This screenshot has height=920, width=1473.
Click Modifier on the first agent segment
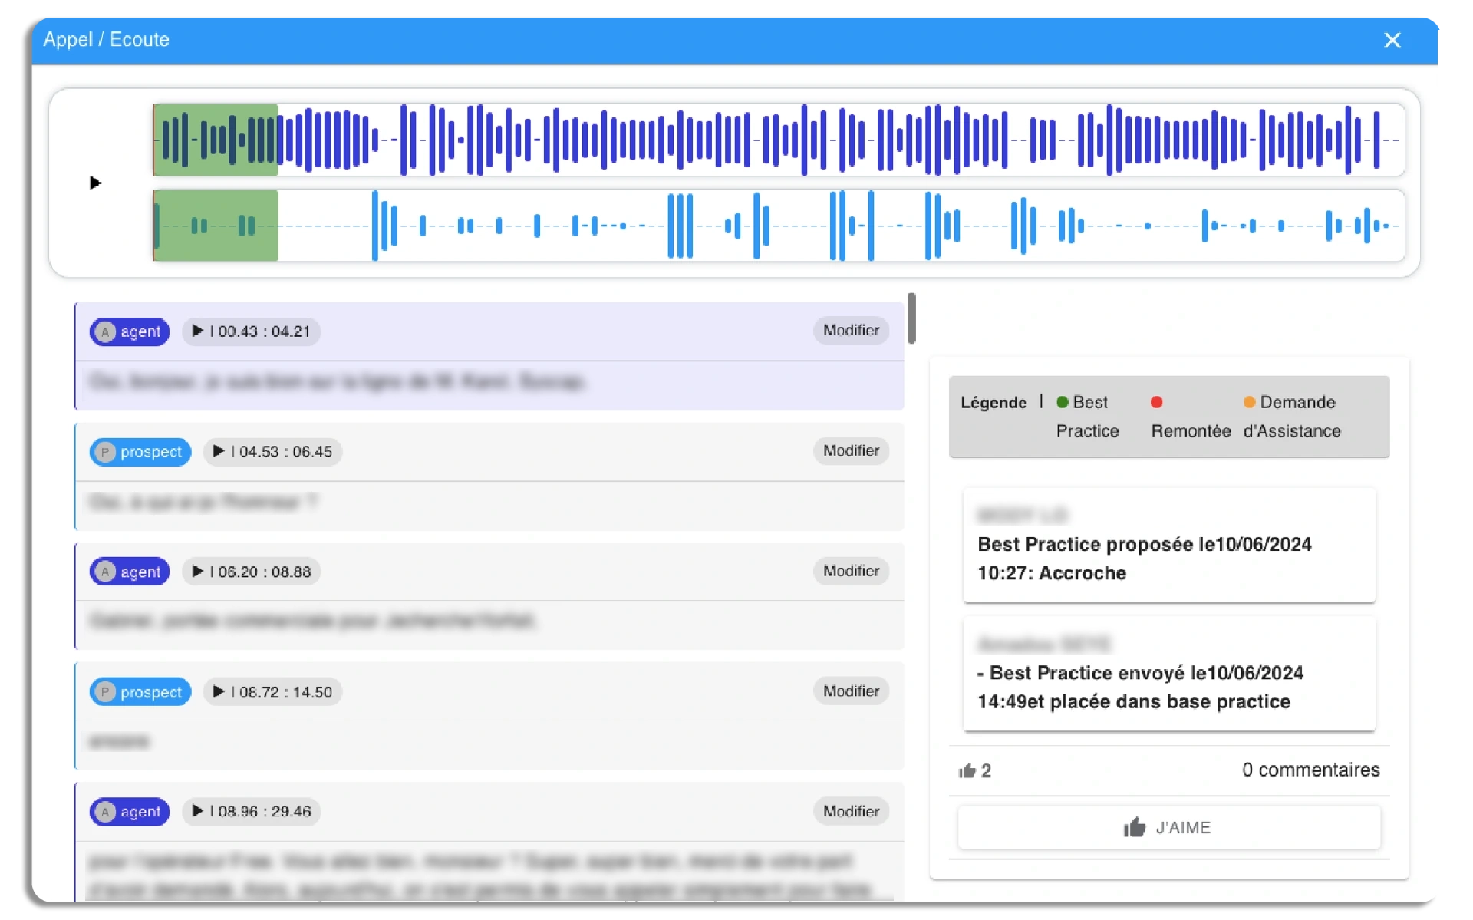pyautogui.click(x=851, y=330)
